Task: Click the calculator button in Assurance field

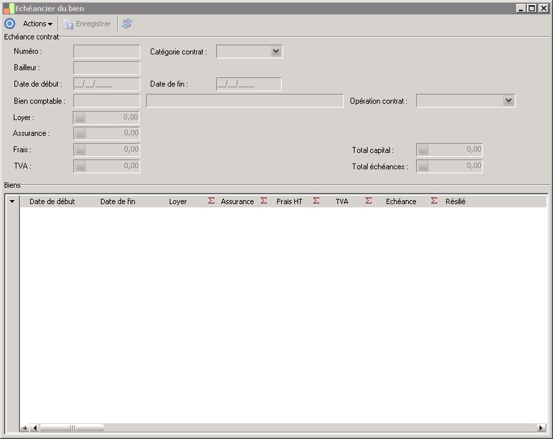Action: tap(81, 133)
